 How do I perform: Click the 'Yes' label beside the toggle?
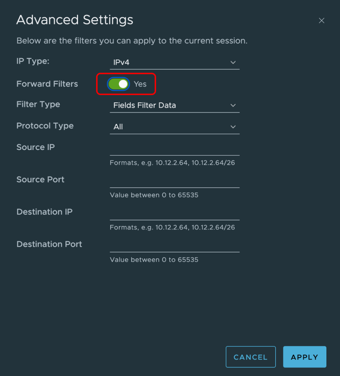tap(140, 84)
